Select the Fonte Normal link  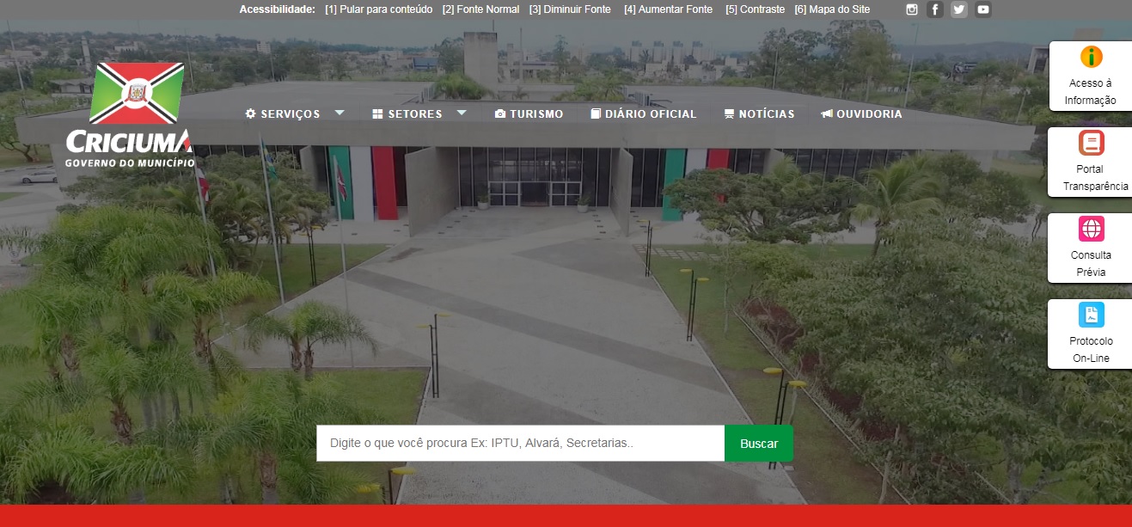(480, 9)
